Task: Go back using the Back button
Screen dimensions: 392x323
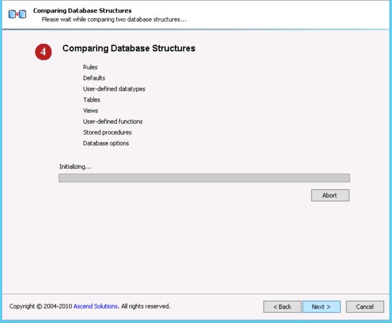Action: coord(282,306)
